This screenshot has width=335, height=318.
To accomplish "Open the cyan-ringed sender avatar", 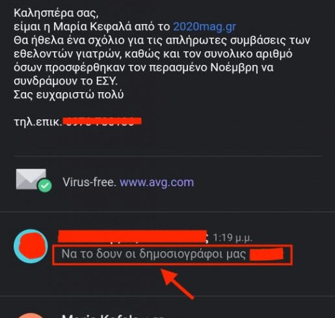I will (x=31, y=246).
